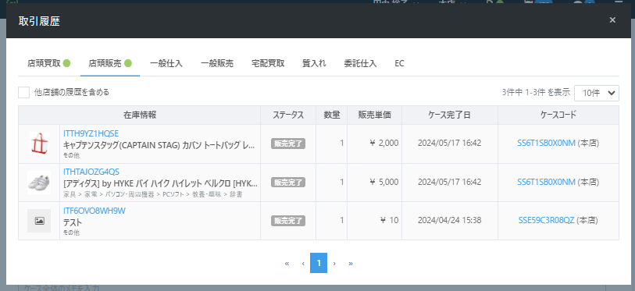Go to next page with › arrow
The width and height of the screenshot is (635, 291).
tap(334, 263)
